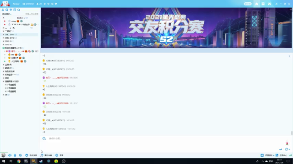Click the ENG language indicator in the system tray

[x=271, y=161]
